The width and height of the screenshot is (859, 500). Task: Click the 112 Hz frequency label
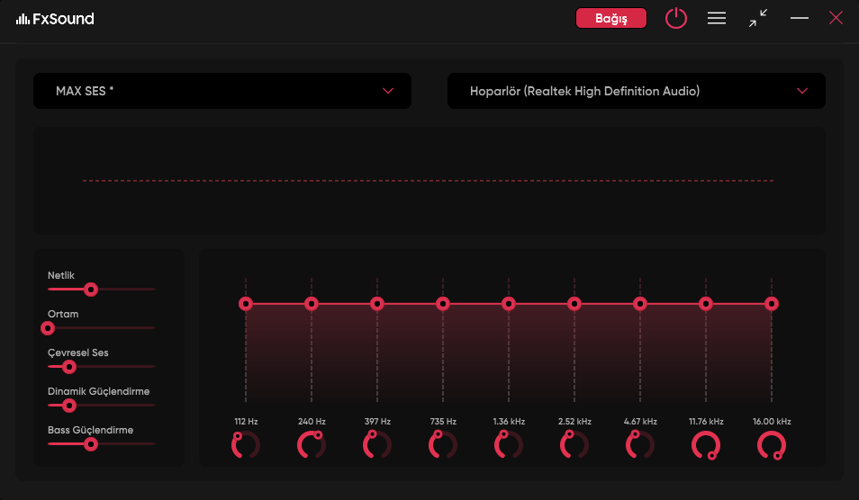pos(246,421)
